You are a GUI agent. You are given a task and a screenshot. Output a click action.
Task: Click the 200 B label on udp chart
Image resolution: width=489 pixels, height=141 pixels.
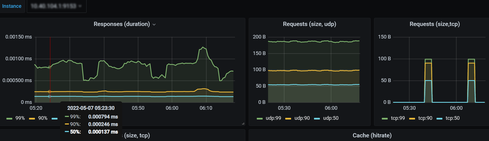coord(259,37)
